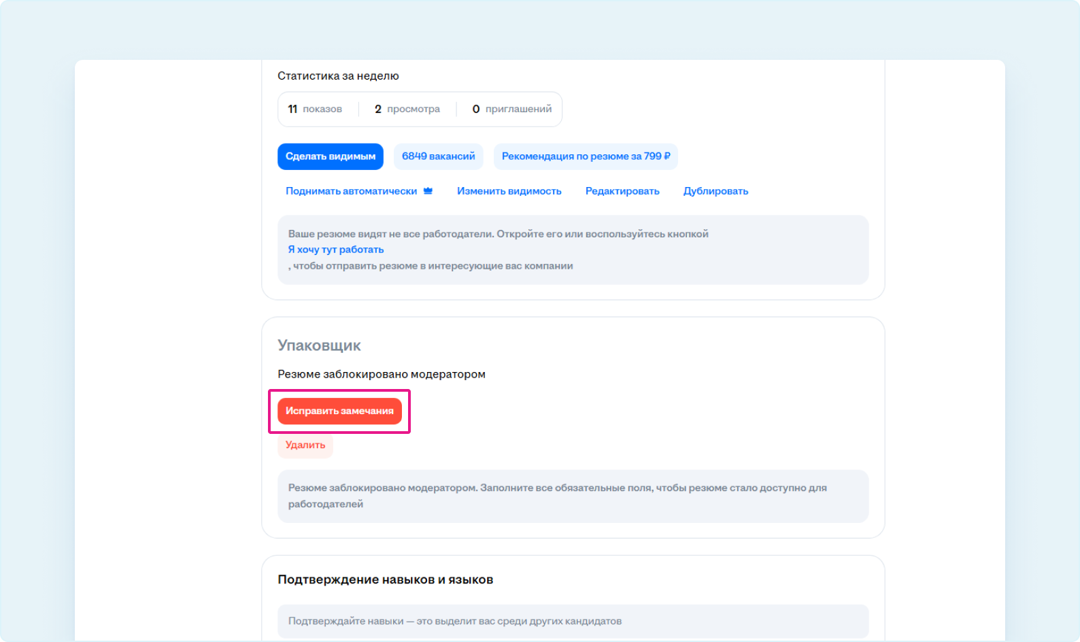Screen dimensions: 1080x642
Task: Click the Редактировать link
Action: pyautogui.click(x=622, y=191)
